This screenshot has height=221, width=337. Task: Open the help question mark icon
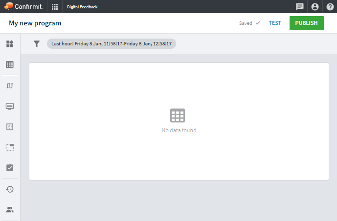pyautogui.click(x=330, y=7)
